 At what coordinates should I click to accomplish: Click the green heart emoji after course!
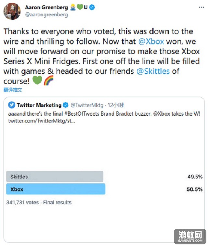pos(37,80)
